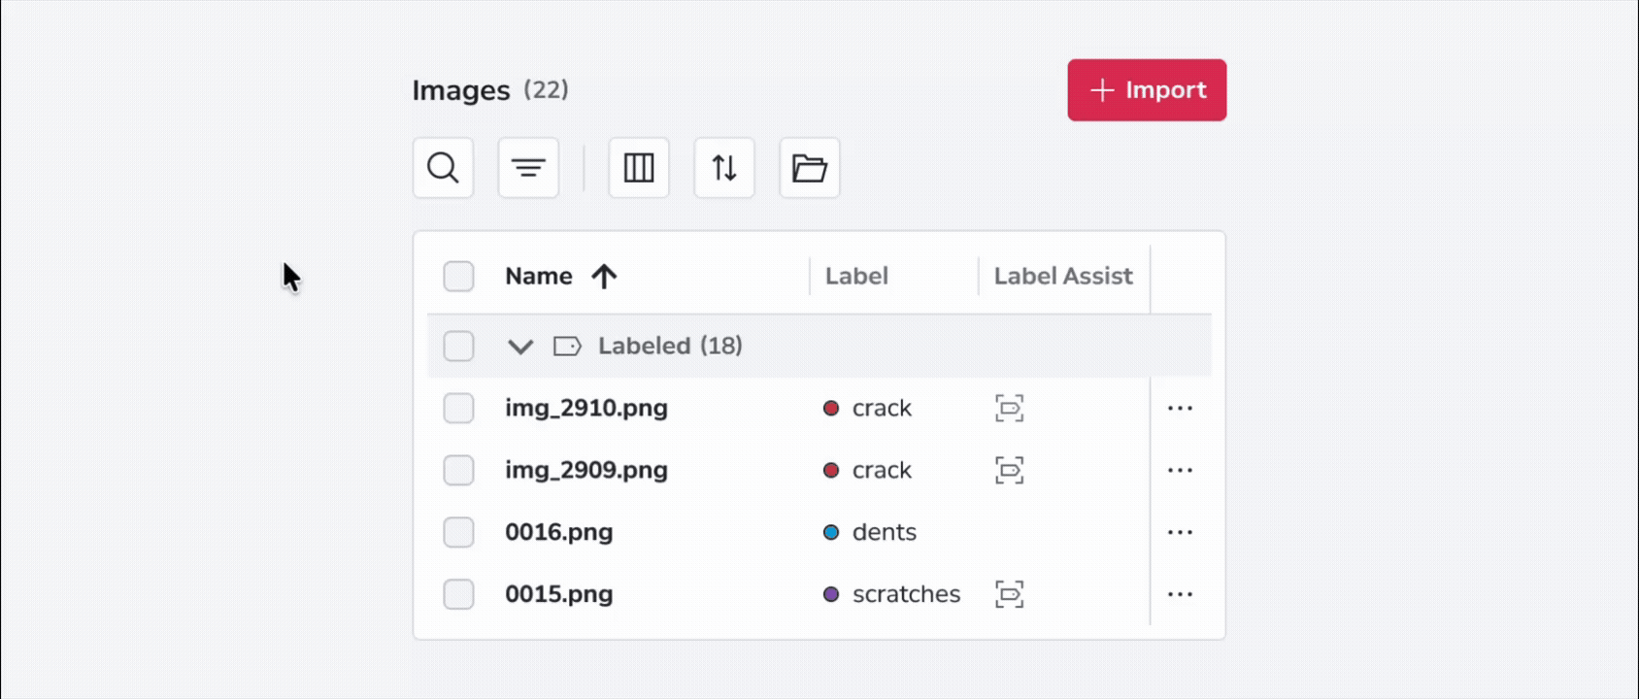1639x699 pixels.
Task: Click the crack label of img_2910.png
Action: tap(882, 408)
